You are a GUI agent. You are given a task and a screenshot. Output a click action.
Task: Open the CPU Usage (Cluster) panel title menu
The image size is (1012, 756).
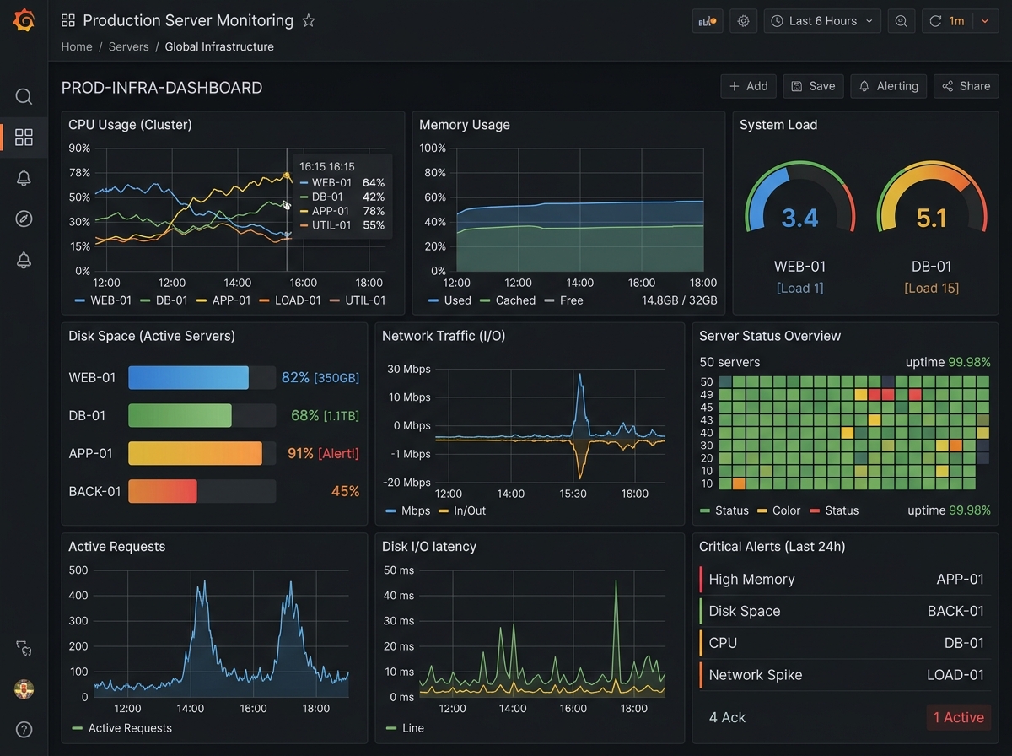(130, 125)
